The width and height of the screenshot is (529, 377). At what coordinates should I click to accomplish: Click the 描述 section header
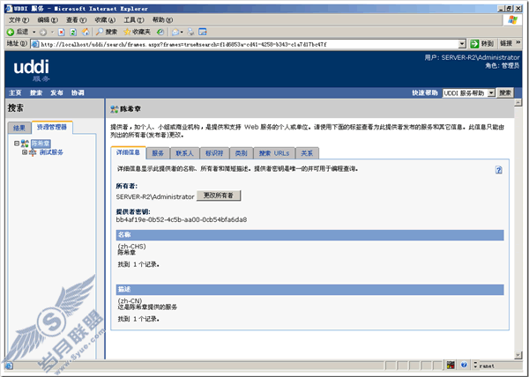[x=309, y=290]
